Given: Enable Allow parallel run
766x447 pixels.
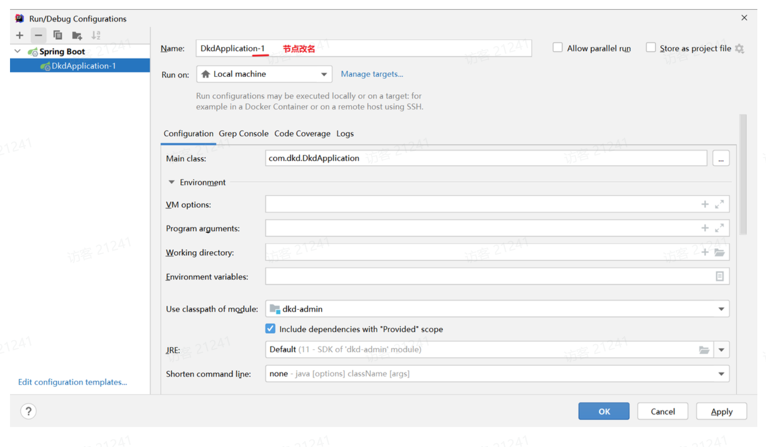Looking at the screenshot, I should 557,47.
